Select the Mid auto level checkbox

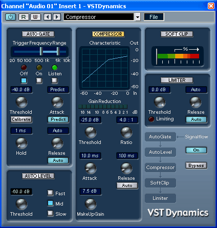(50, 203)
